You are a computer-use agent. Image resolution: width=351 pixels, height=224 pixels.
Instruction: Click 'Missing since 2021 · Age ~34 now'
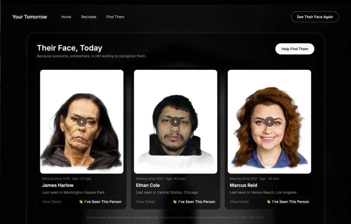click(x=254, y=178)
